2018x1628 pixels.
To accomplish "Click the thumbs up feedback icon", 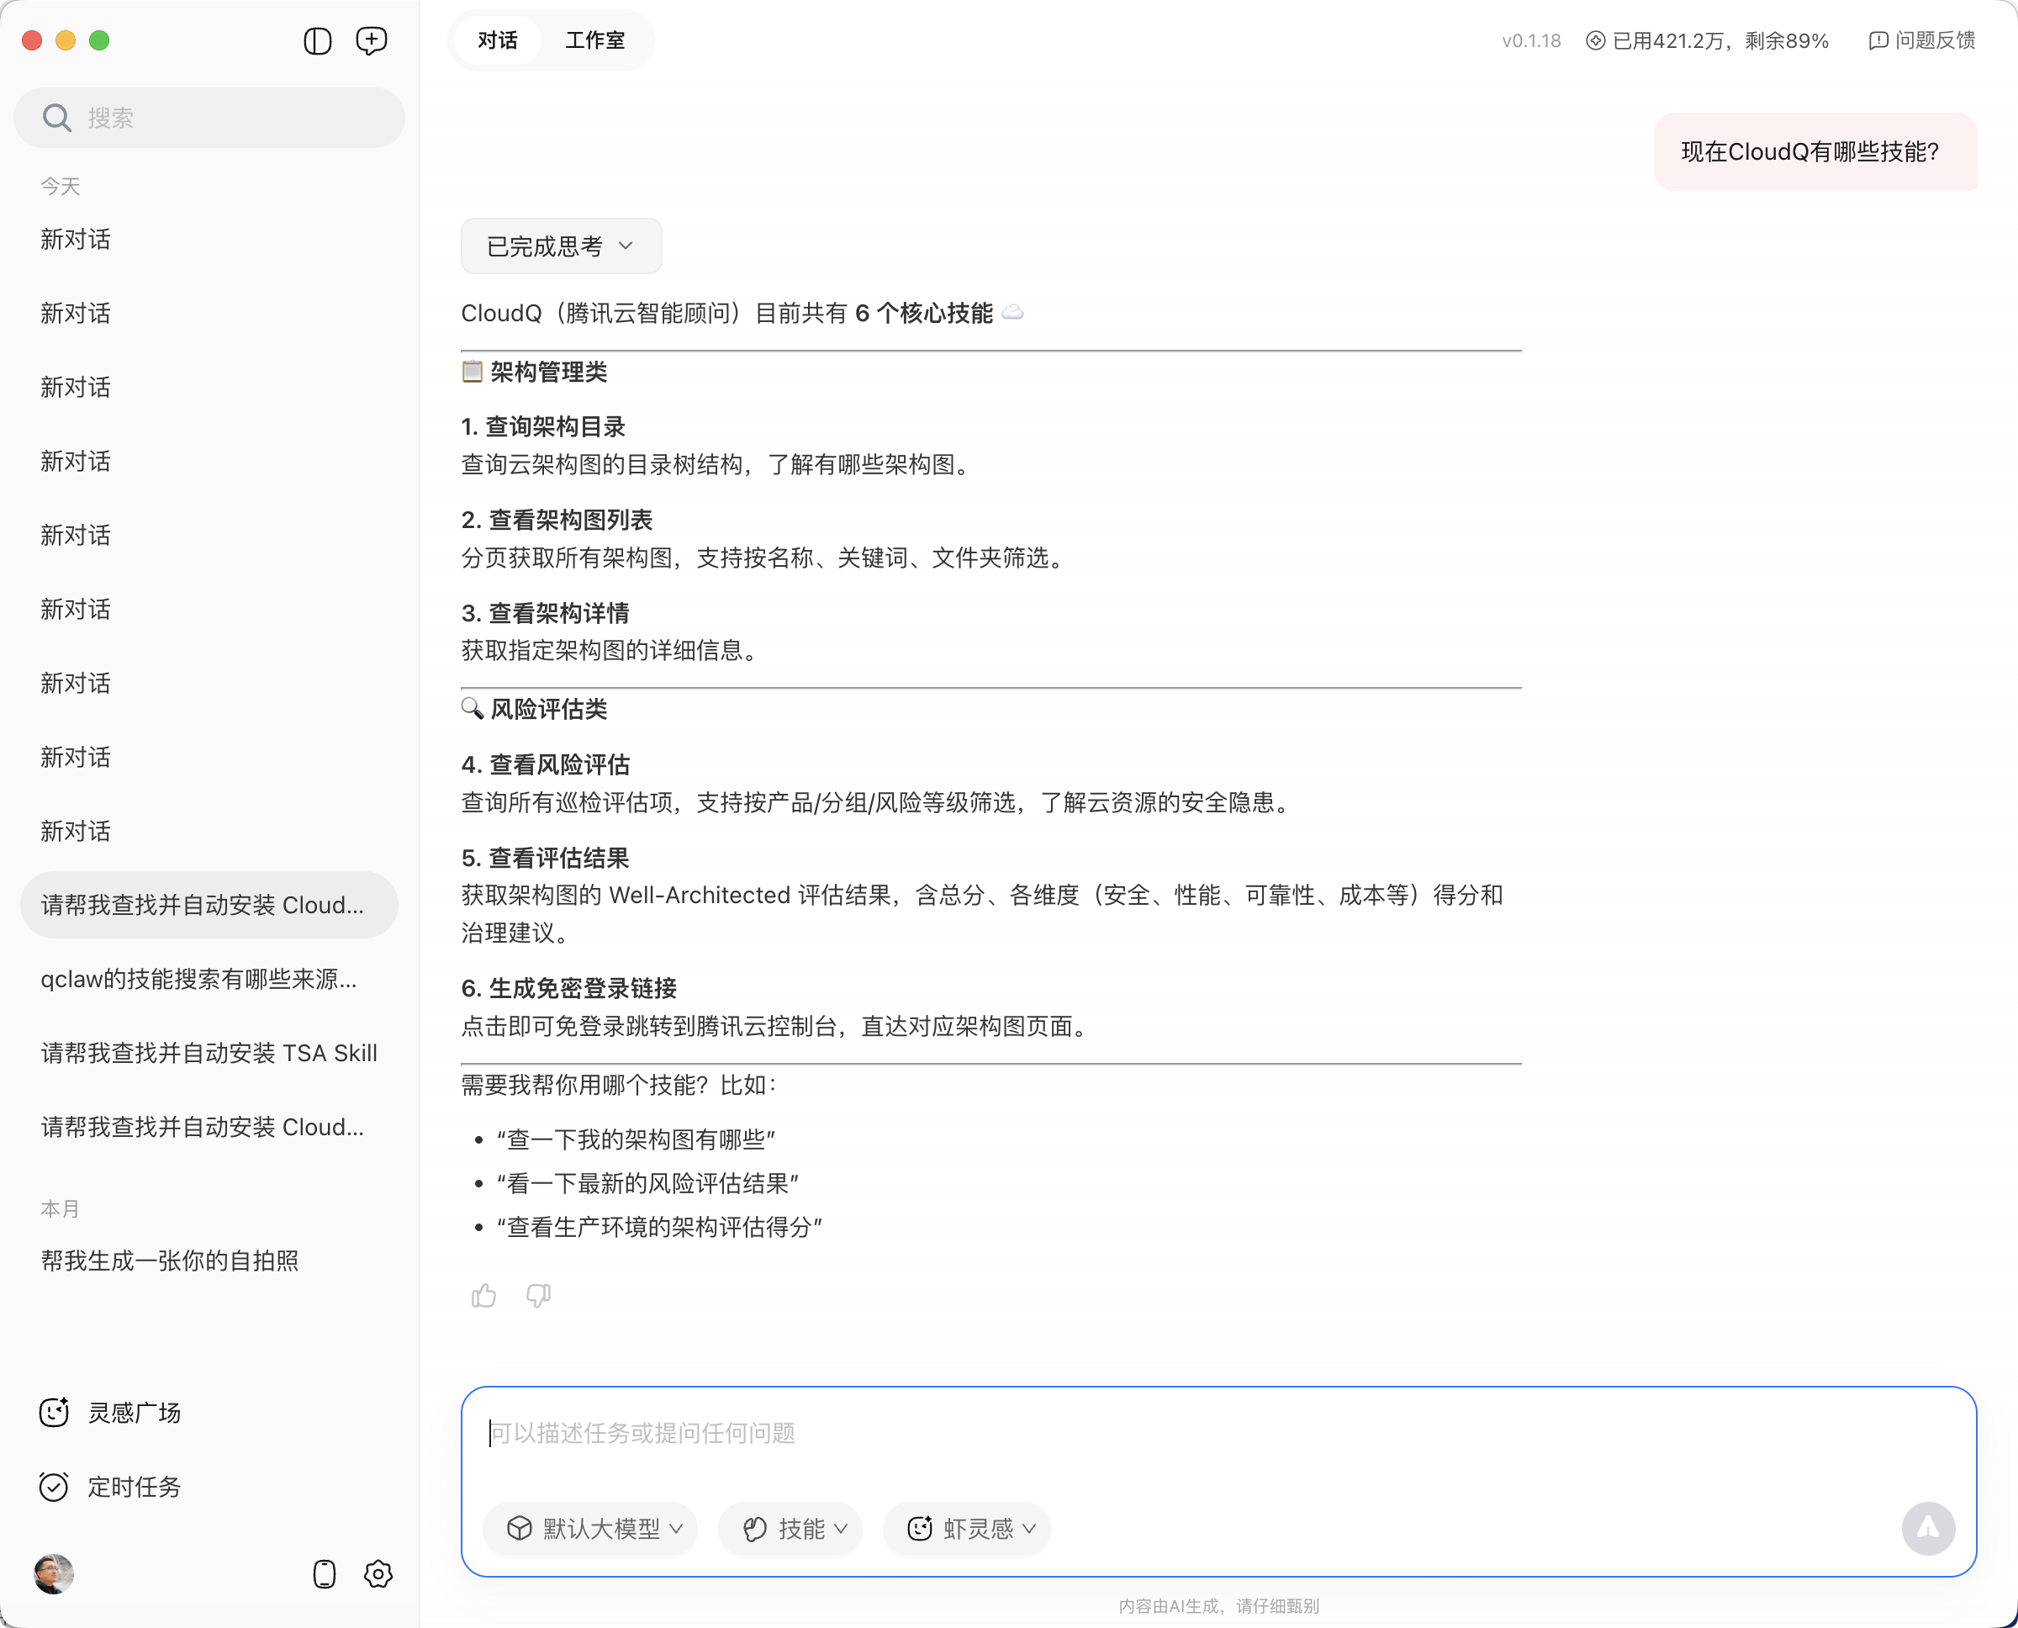I will (483, 1295).
